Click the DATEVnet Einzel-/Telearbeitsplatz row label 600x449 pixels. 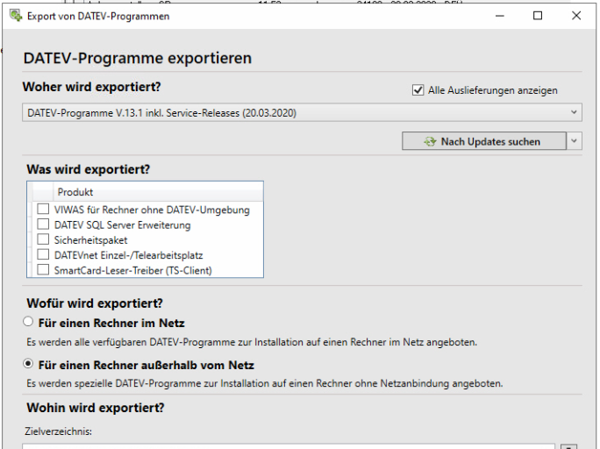129,255
